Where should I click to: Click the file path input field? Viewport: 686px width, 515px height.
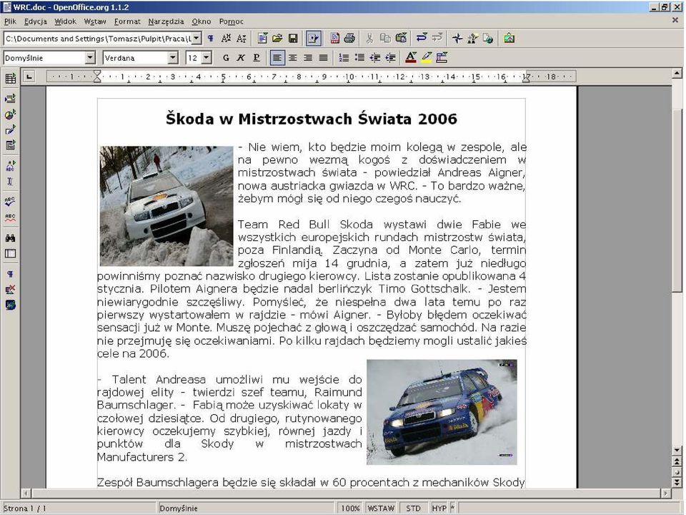tap(98, 39)
